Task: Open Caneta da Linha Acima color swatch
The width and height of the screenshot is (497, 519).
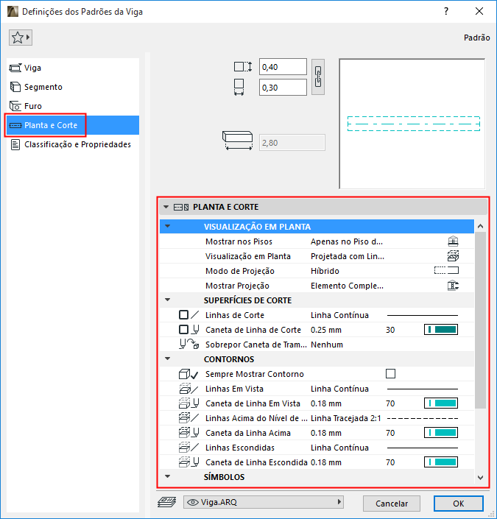Action: pos(441,433)
